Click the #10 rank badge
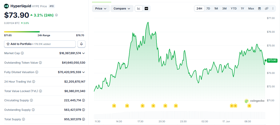Image resolution: width=280 pixels, height=125 pixels. coord(52,6)
